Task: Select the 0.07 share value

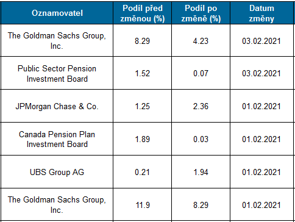Action: click(201, 74)
